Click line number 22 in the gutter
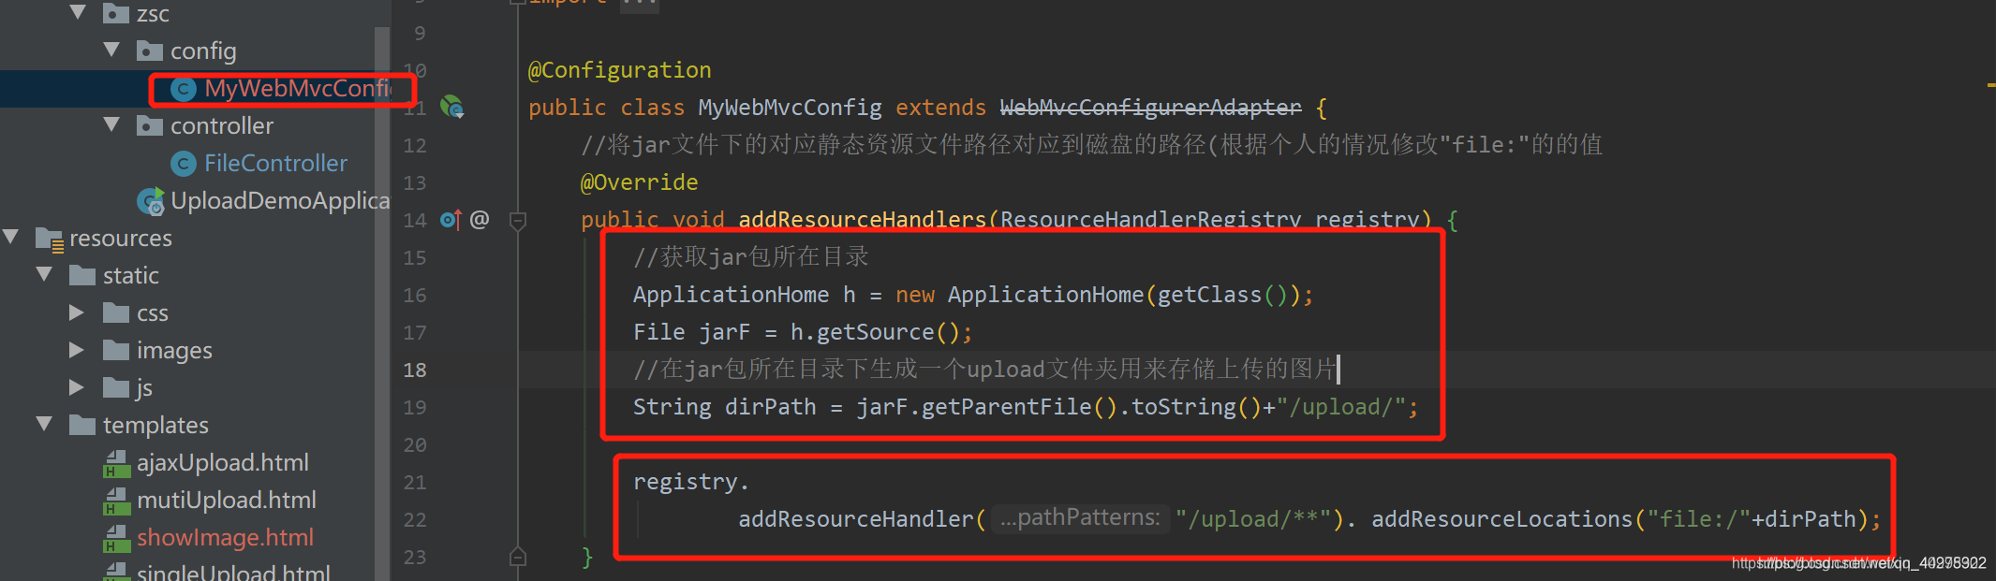 coord(415,519)
